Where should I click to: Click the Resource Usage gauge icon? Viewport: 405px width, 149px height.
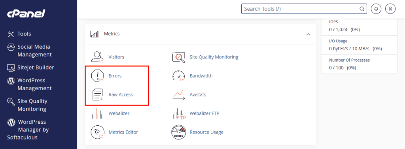click(178, 132)
